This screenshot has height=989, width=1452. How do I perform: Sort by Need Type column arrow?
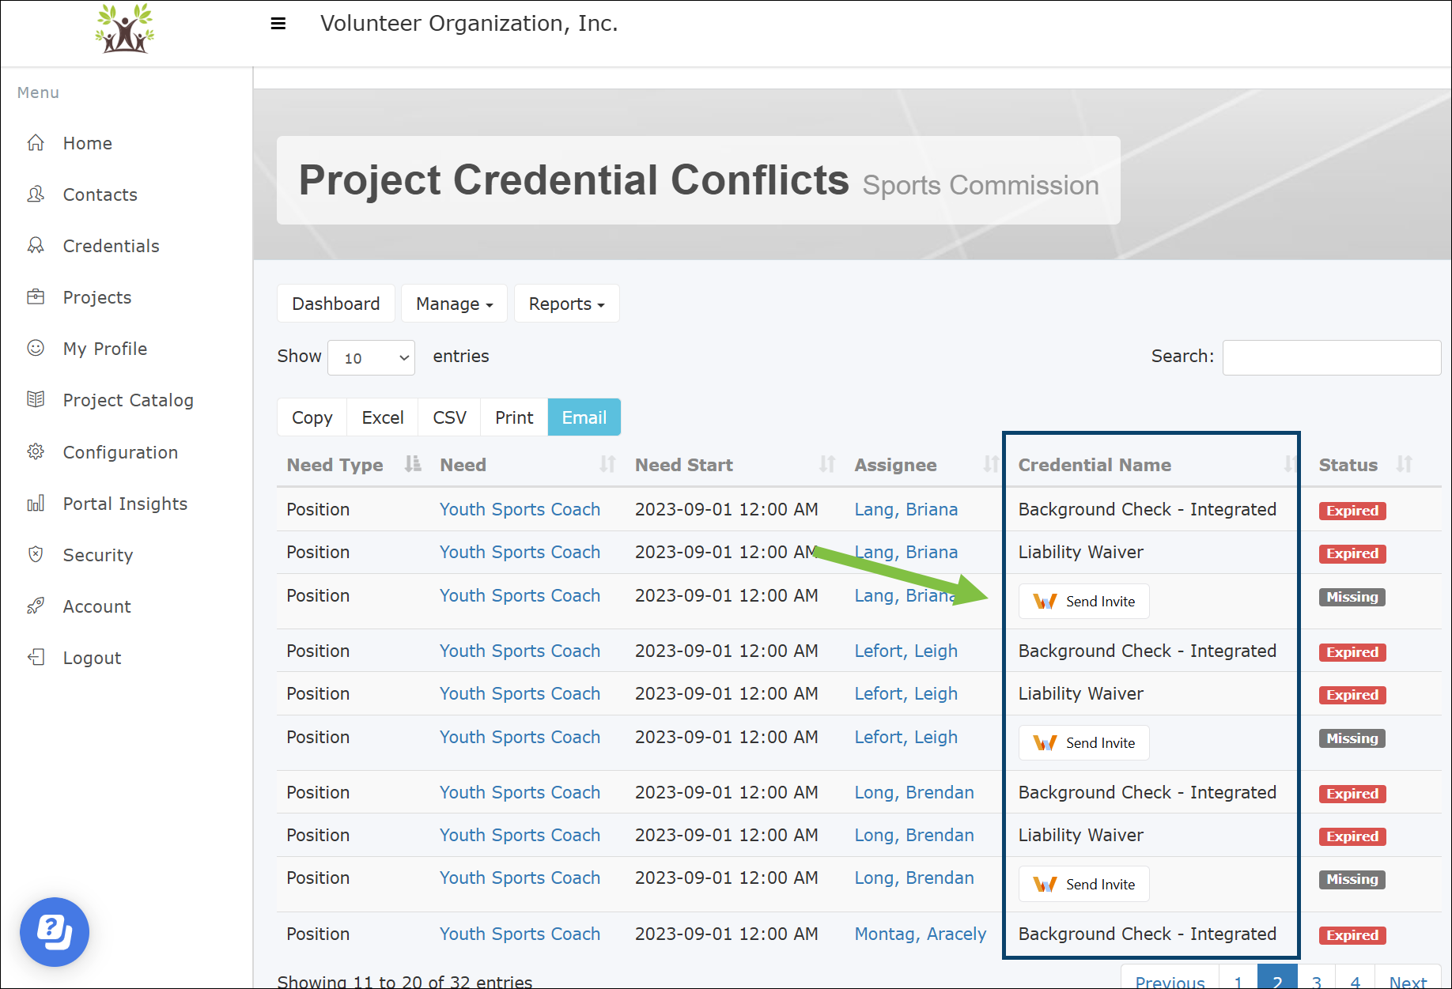pos(413,464)
